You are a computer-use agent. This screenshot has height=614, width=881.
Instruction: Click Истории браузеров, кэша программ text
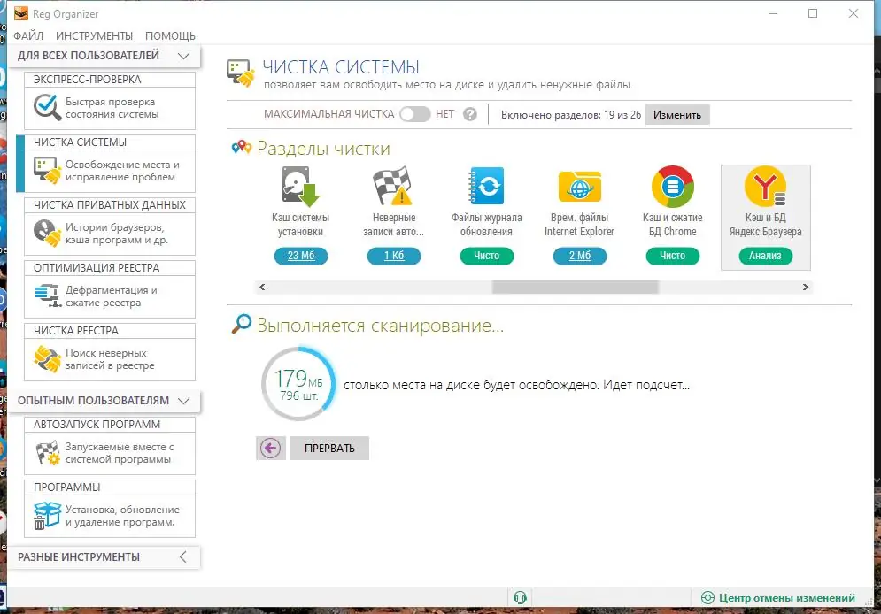click(116, 234)
